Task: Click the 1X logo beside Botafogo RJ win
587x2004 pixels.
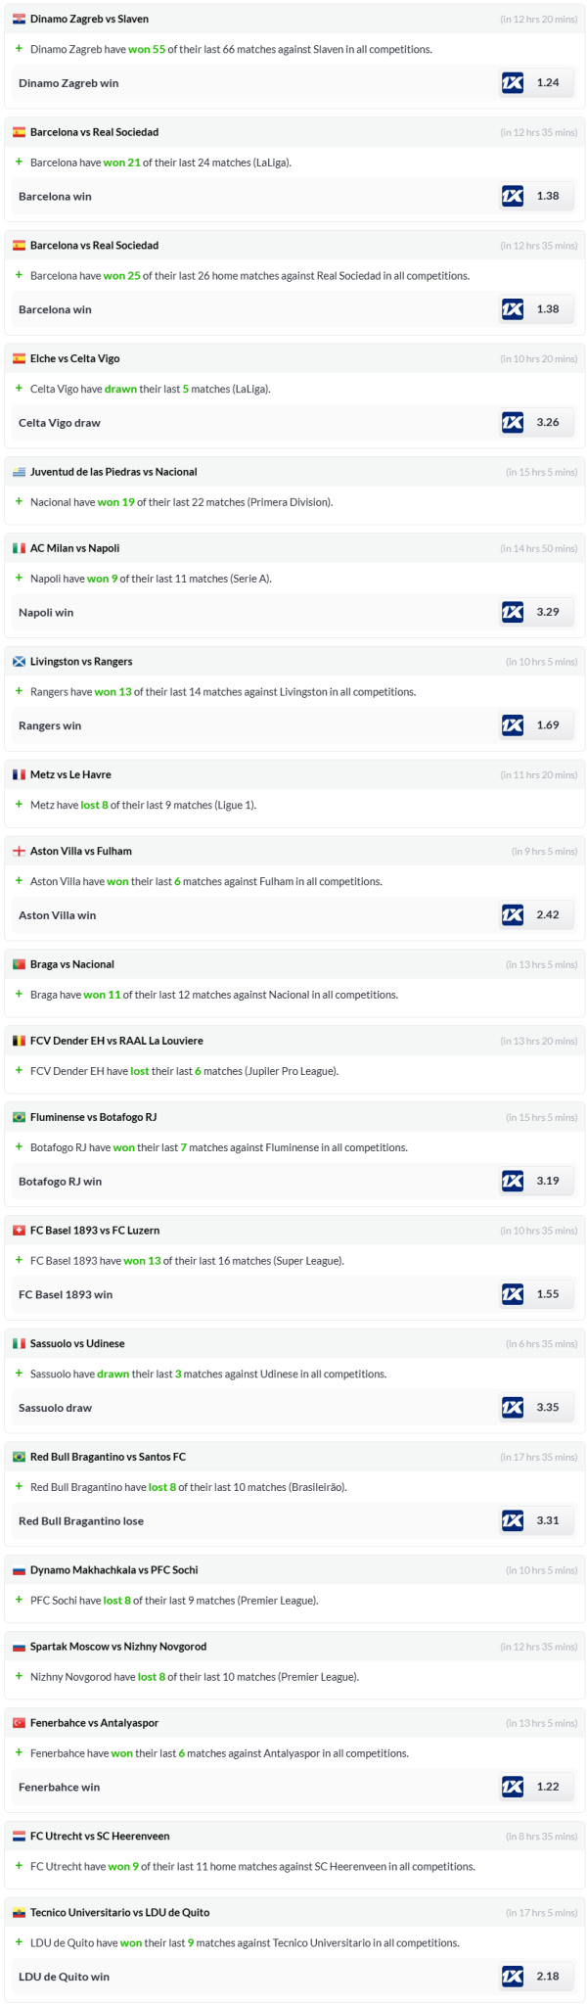Action: (x=513, y=1182)
